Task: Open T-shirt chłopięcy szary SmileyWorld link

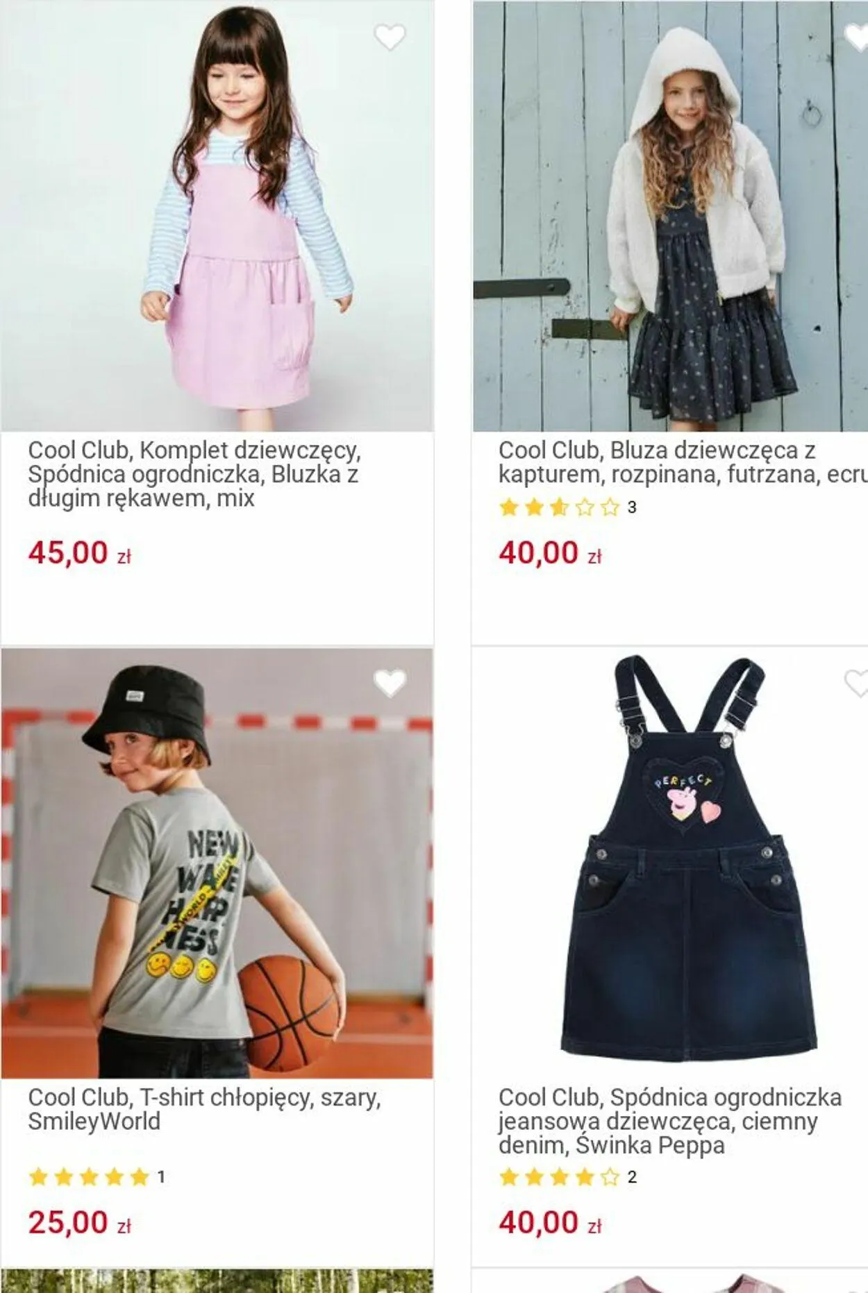Action: click(x=205, y=1109)
